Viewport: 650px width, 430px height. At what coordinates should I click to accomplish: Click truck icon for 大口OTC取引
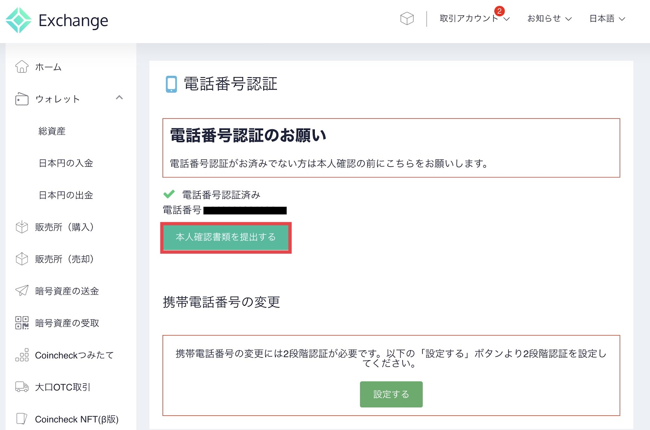[x=22, y=387]
